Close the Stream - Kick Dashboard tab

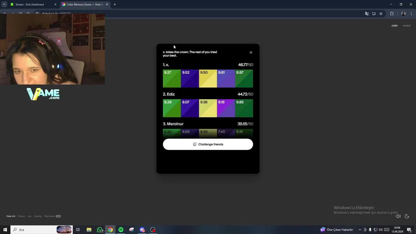(x=55, y=5)
